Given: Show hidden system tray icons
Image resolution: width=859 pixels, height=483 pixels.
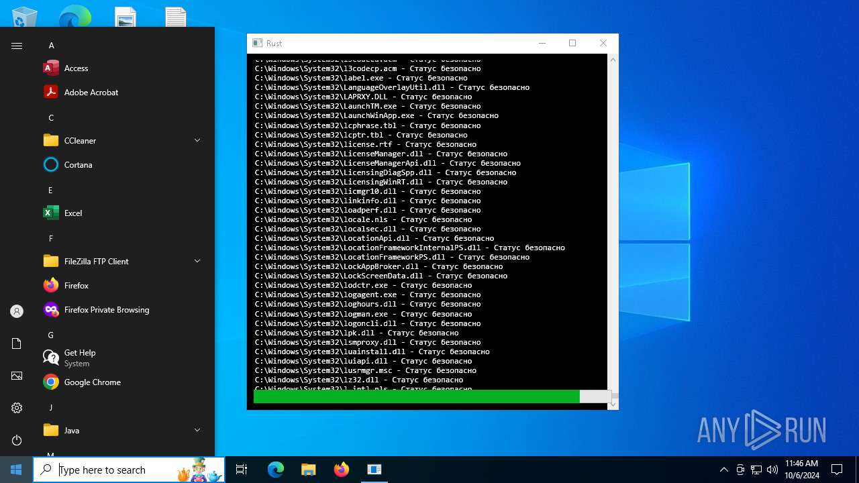Looking at the screenshot, I should [723, 470].
